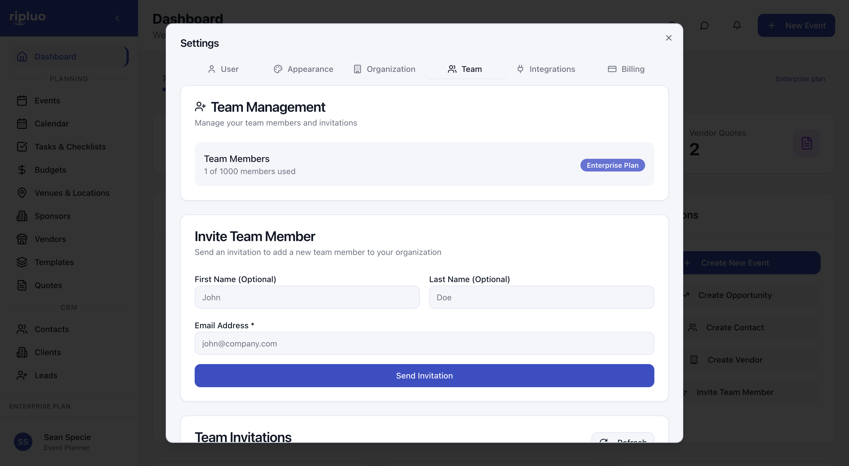The height and width of the screenshot is (466, 849).
Task: Open the Templates page
Action: click(x=69, y=262)
